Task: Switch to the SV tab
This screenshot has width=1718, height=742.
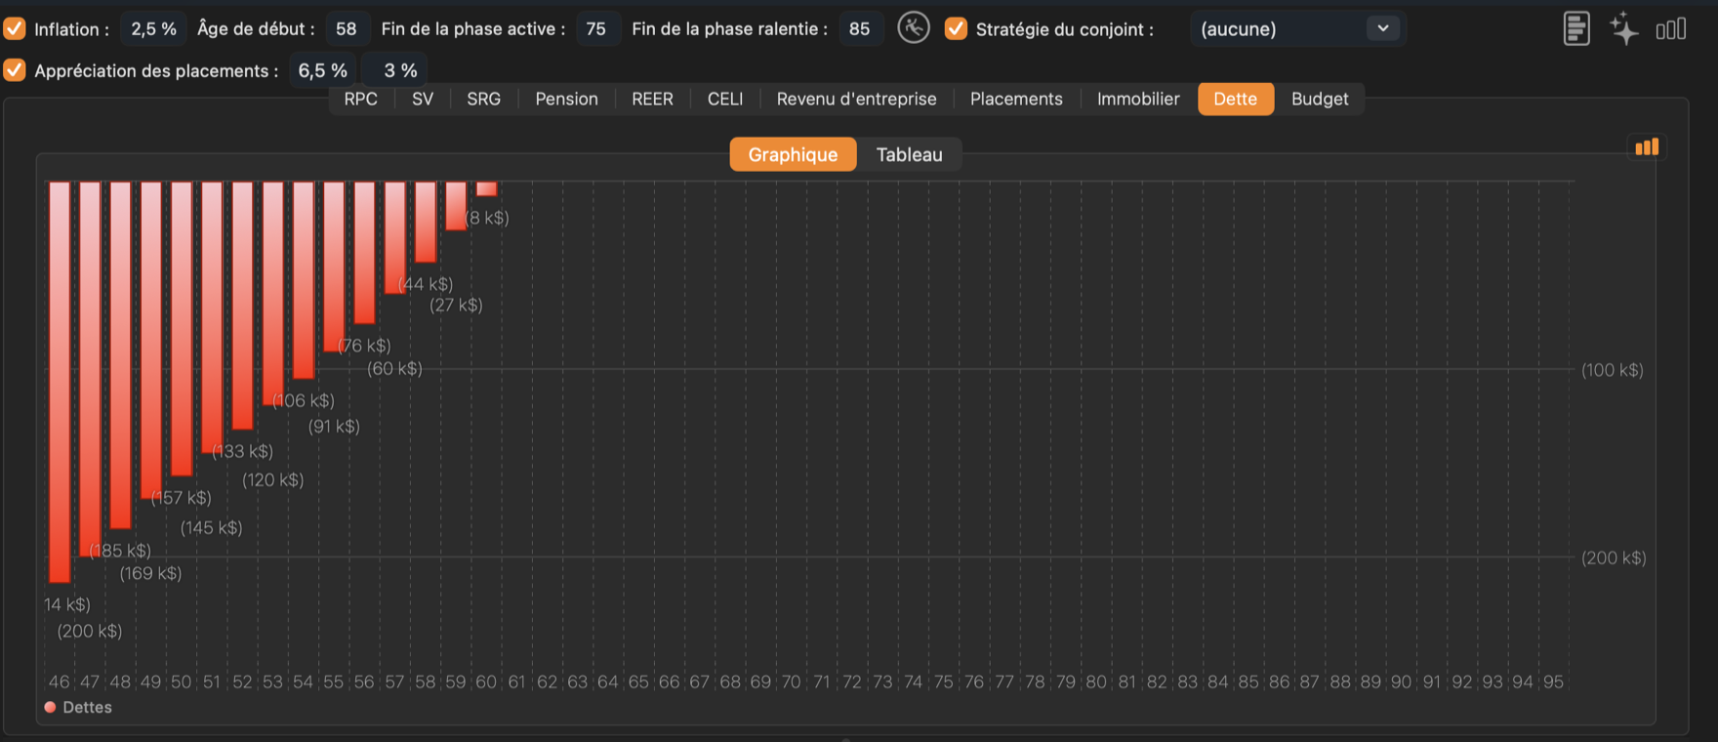Action: coord(423,99)
